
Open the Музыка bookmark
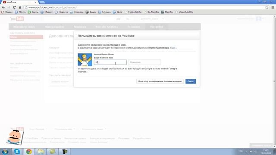click(x=104, y=12)
